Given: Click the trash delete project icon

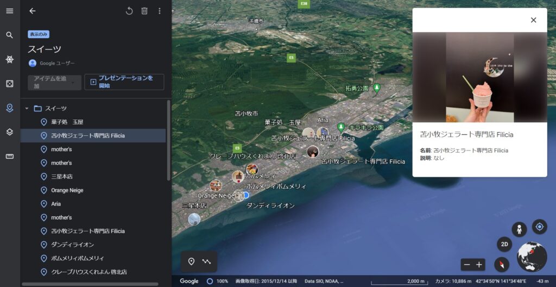Looking at the screenshot, I should (144, 11).
